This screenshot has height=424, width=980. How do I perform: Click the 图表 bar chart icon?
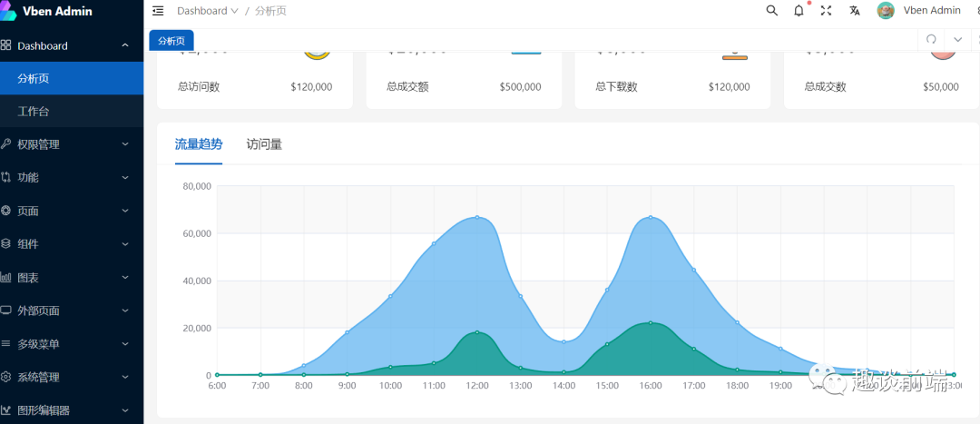pyautogui.click(x=5, y=277)
